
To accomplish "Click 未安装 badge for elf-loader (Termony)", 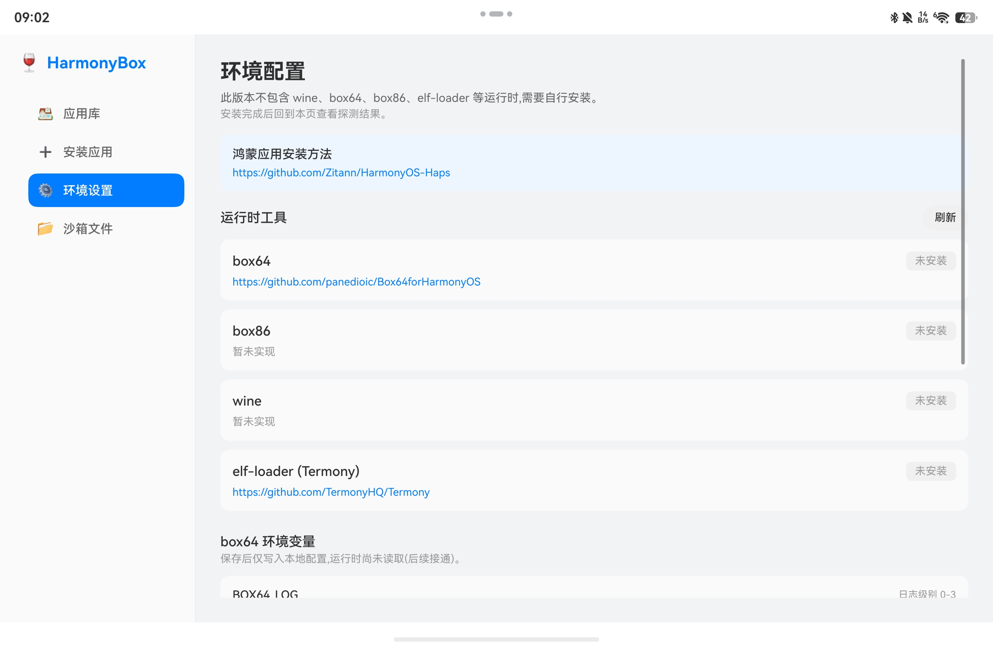I will (931, 471).
